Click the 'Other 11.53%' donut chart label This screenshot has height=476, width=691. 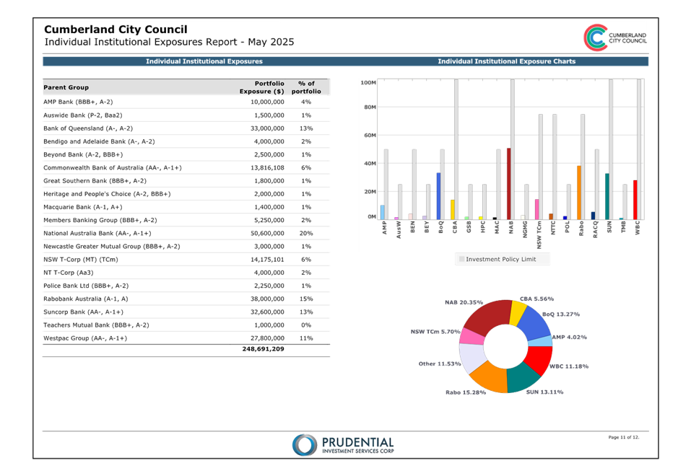pyautogui.click(x=440, y=363)
